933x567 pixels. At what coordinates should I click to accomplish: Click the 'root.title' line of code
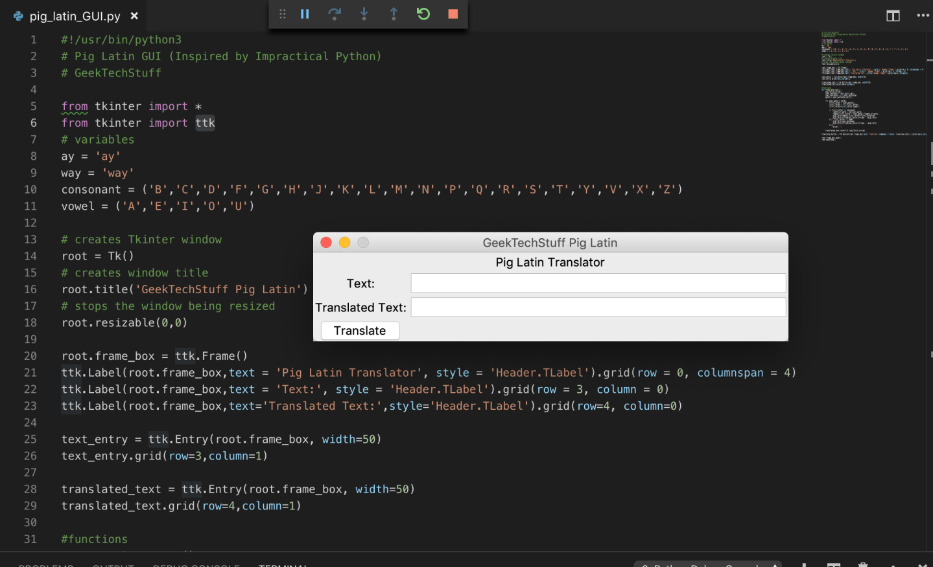[185, 289]
